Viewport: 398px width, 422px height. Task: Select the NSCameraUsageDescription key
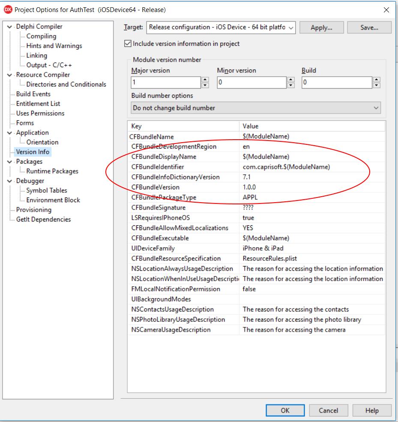tap(171, 330)
